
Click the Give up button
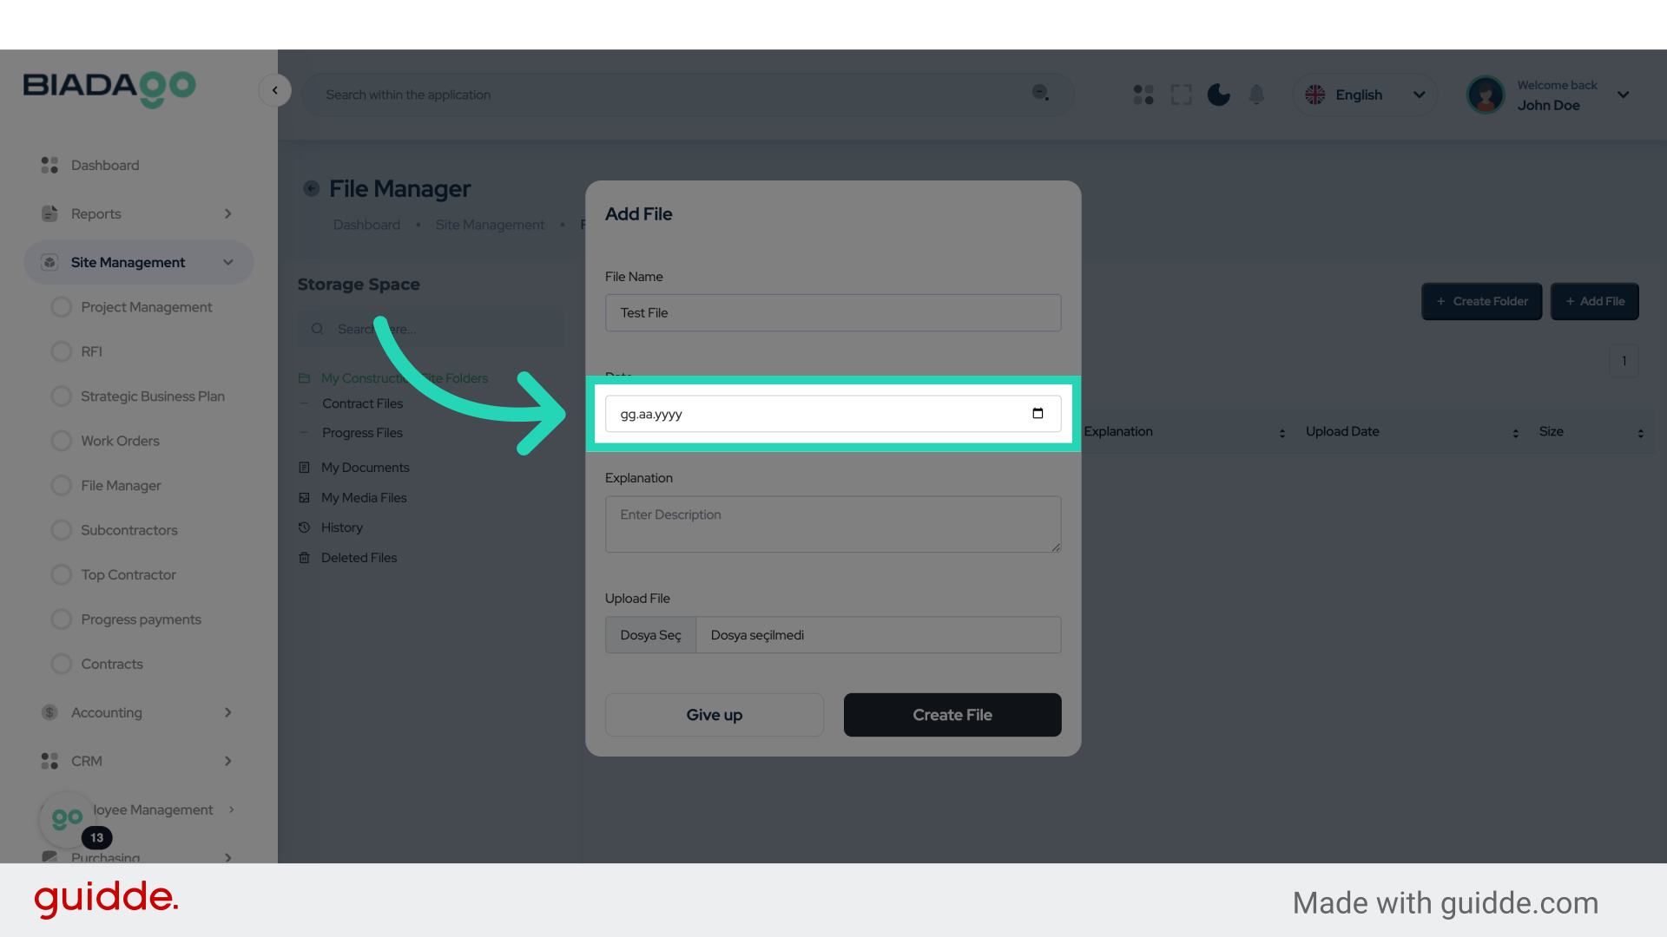pyautogui.click(x=714, y=715)
